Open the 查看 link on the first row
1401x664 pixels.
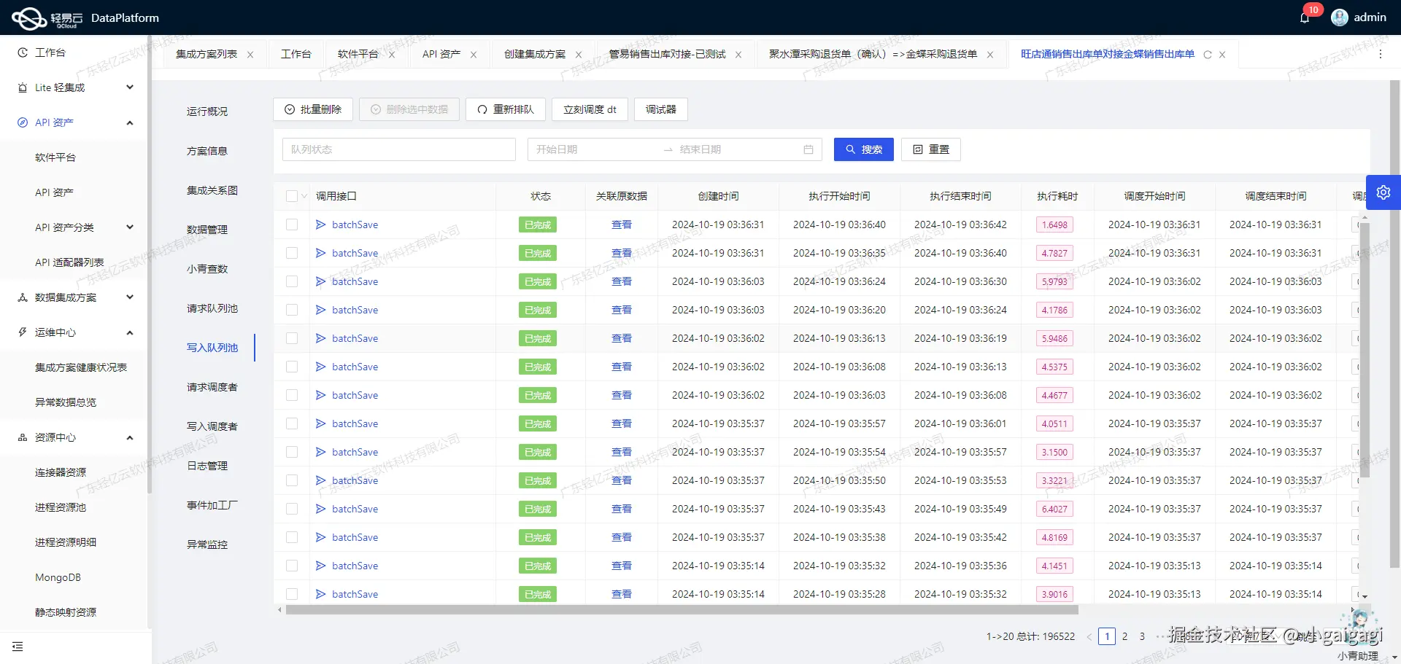tap(622, 224)
